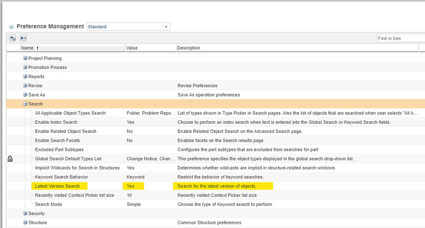
Task: Focus the Find in tree field
Action: click(401, 38)
